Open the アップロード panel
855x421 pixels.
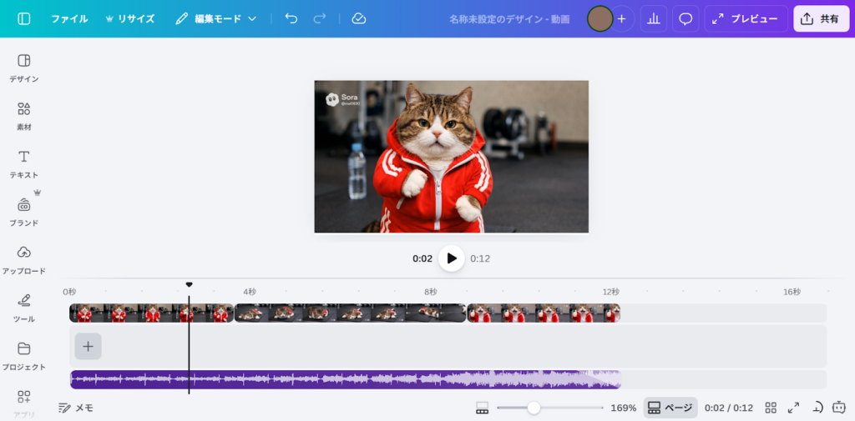tap(24, 259)
